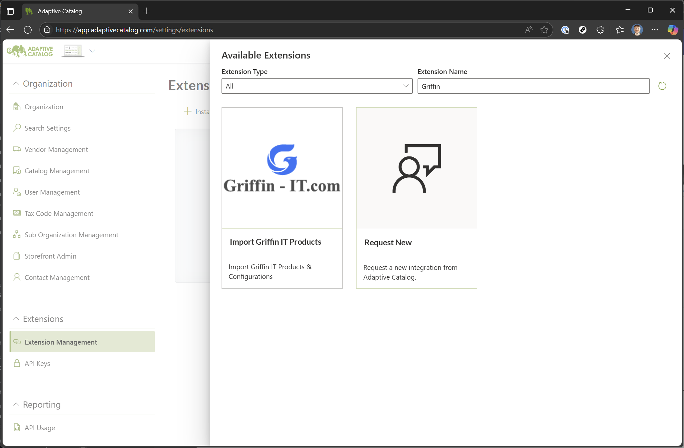Screen dimensions: 684x448
Task: Click the User Management person icon
Action: (x=17, y=192)
